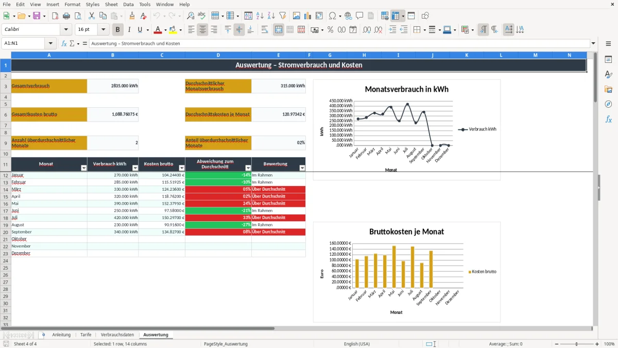Open Find and Replace magnifier icon
The image size is (618, 348).
pyautogui.click(x=191, y=16)
